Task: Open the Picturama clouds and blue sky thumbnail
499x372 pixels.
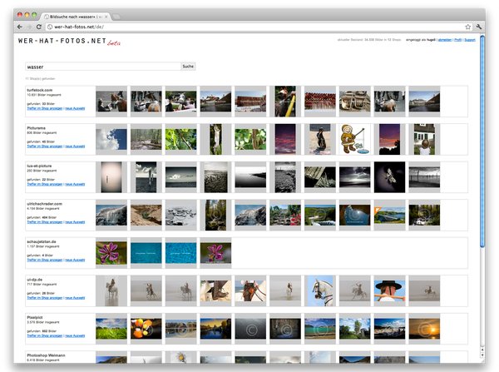Action: point(111,139)
